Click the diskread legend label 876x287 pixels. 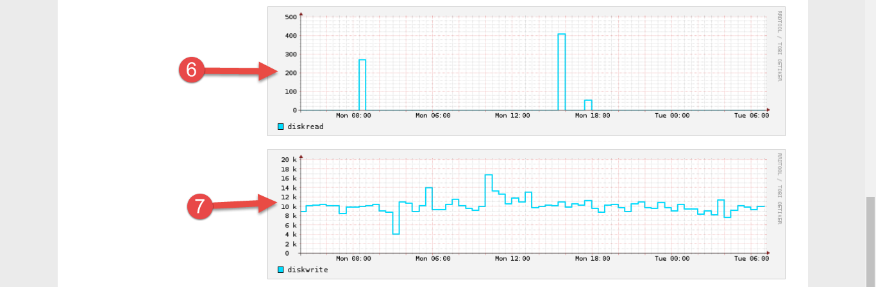click(305, 127)
